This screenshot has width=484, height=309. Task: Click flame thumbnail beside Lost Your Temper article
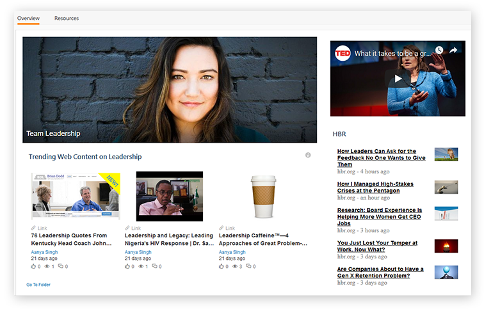pyautogui.click(x=446, y=246)
